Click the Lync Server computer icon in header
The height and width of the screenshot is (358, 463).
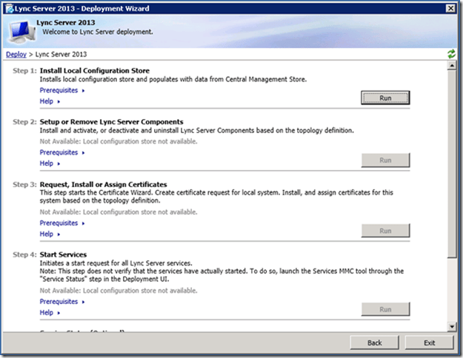[x=21, y=31]
